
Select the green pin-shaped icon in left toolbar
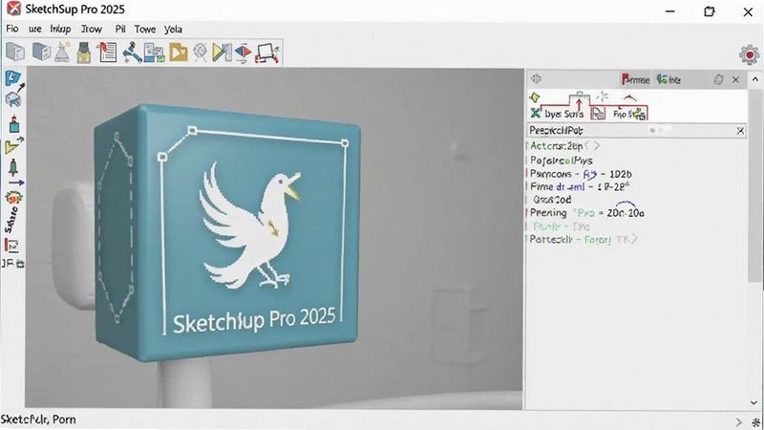coord(13,167)
